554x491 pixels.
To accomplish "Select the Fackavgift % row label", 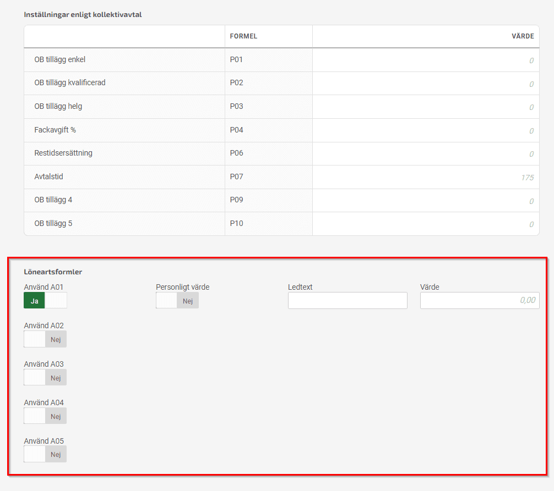I will [55, 130].
